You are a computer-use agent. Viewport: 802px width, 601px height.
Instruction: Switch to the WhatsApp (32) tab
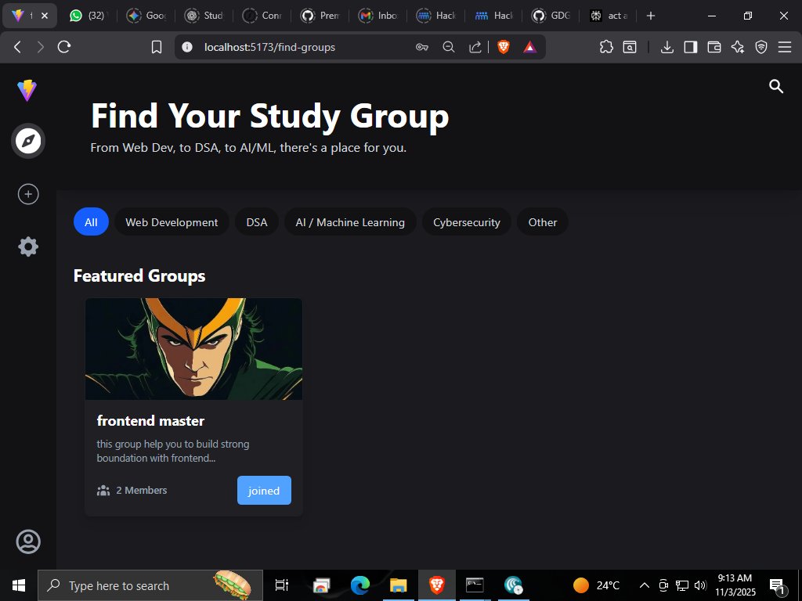87,16
